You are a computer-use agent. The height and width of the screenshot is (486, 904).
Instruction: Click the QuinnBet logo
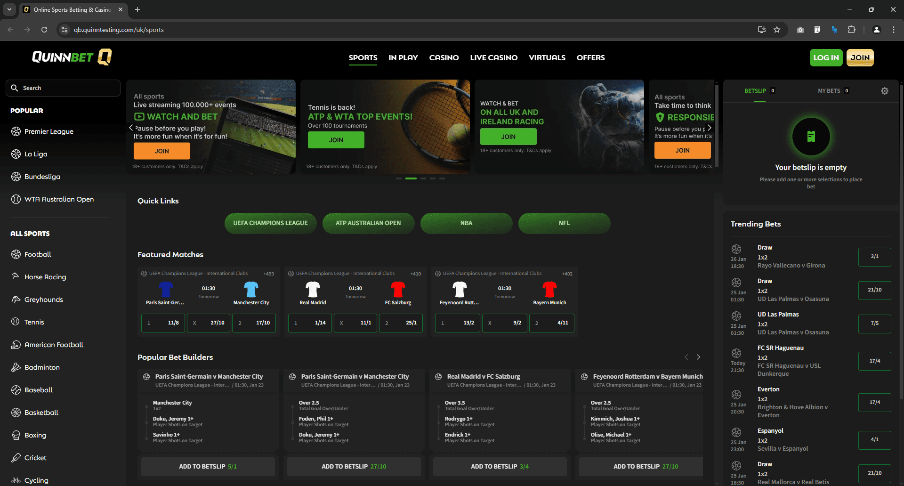pyautogui.click(x=72, y=57)
